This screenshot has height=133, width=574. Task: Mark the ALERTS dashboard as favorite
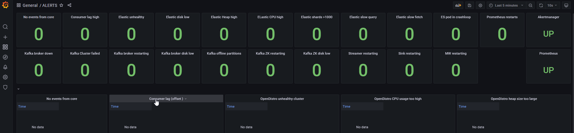coord(61,5)
